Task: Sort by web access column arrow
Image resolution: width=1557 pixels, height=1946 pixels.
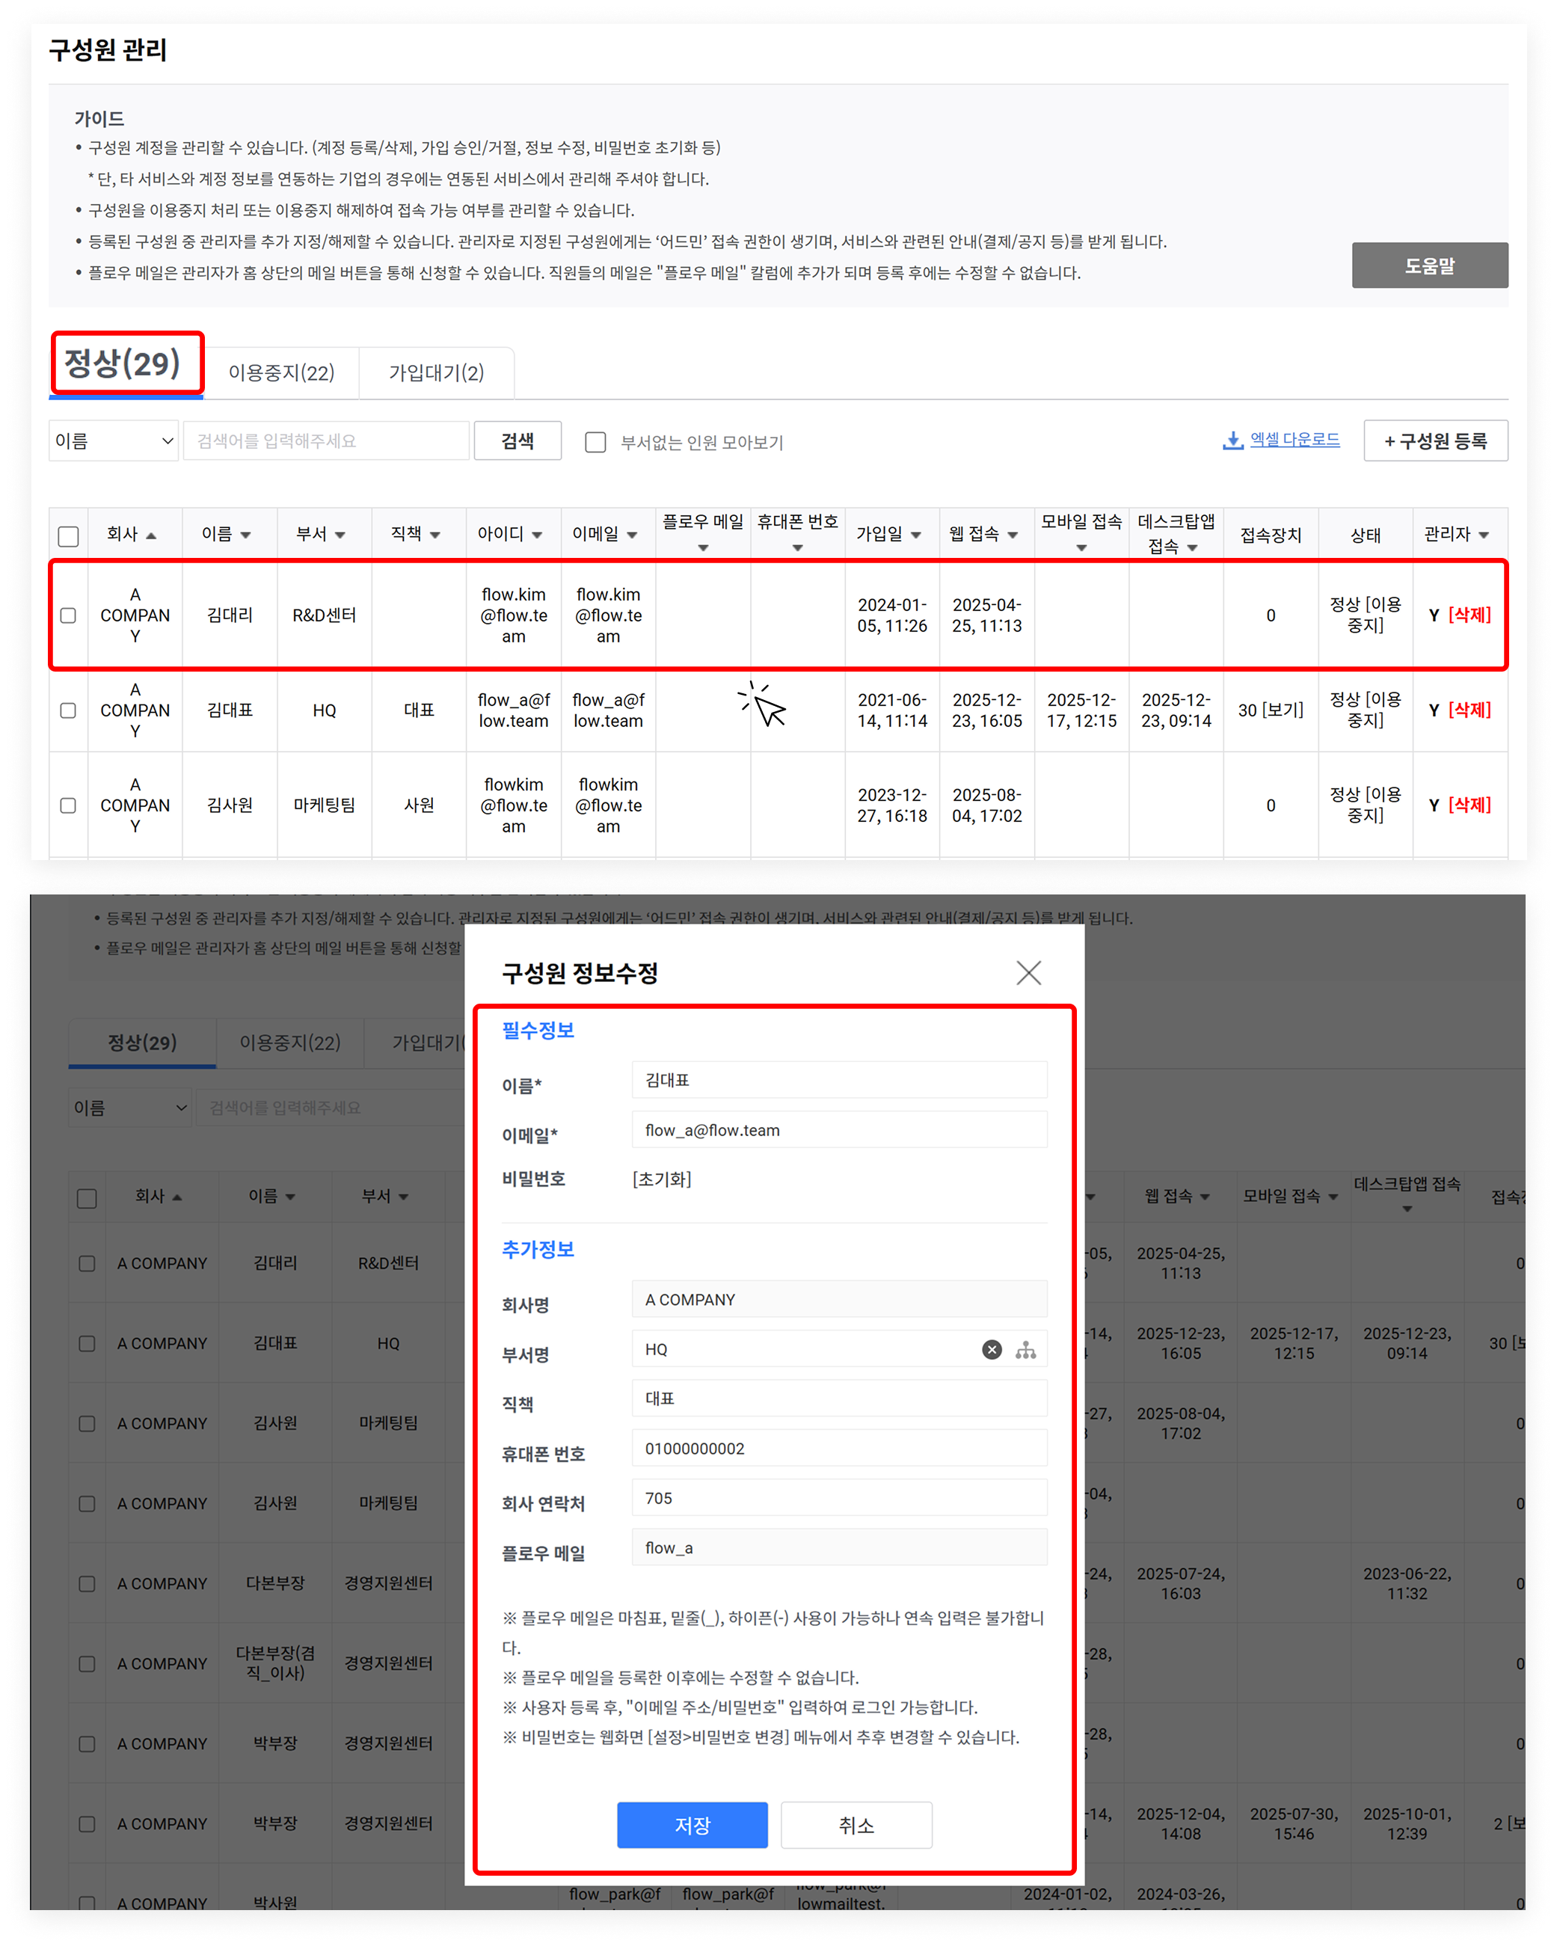Action: [x=1013, y=535]
